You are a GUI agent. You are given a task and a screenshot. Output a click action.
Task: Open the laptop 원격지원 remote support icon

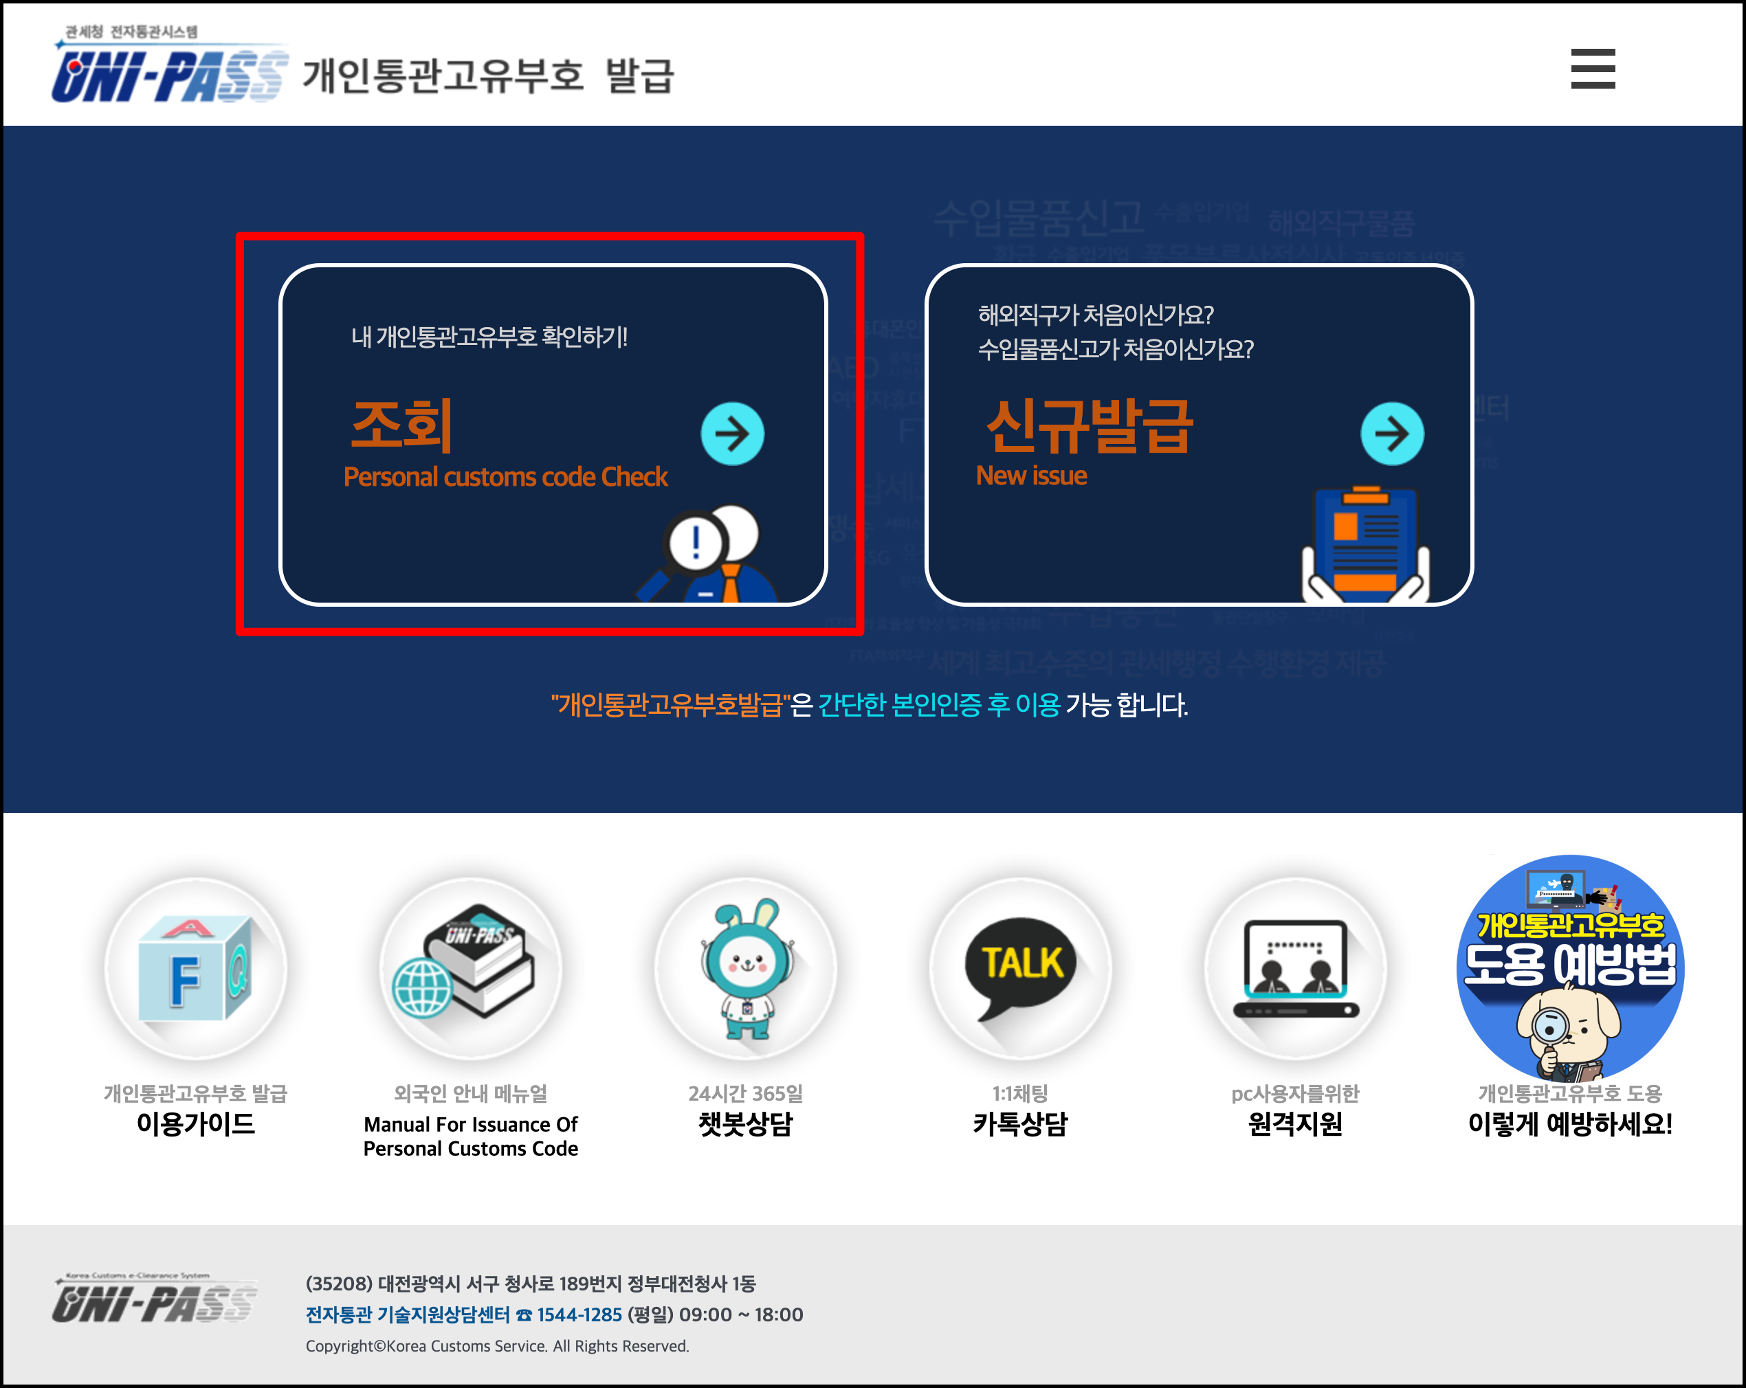1296,968
